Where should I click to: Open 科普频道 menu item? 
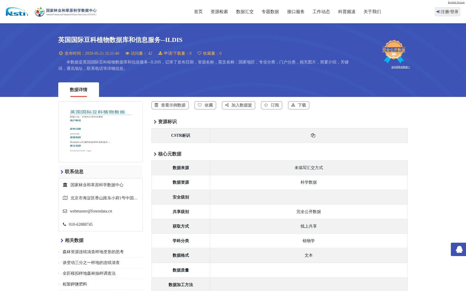(x=347, y=12)
